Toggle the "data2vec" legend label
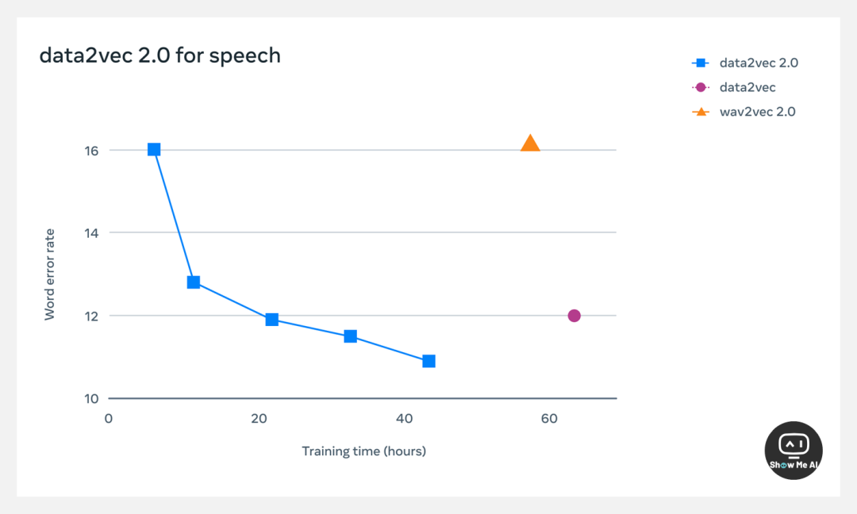 tap(747, 87)
